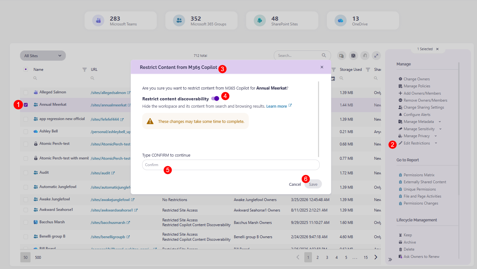Click the search magnifier icon in search box
Screen dimensions: 477x269
click(324, 55)
